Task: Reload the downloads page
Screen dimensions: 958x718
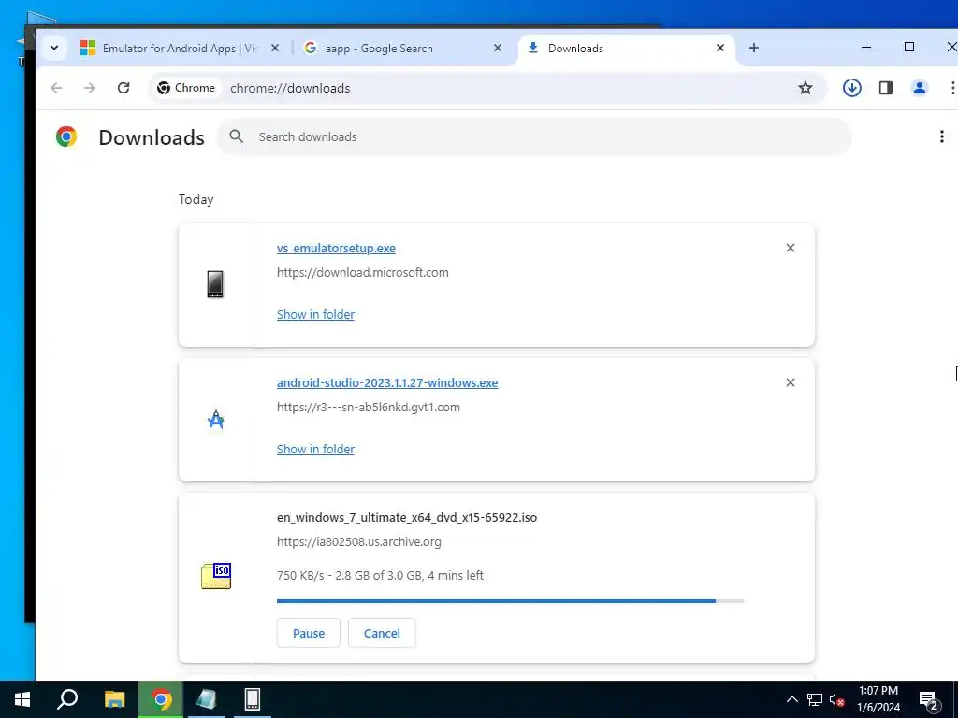Action: click(x=123, y=88)
